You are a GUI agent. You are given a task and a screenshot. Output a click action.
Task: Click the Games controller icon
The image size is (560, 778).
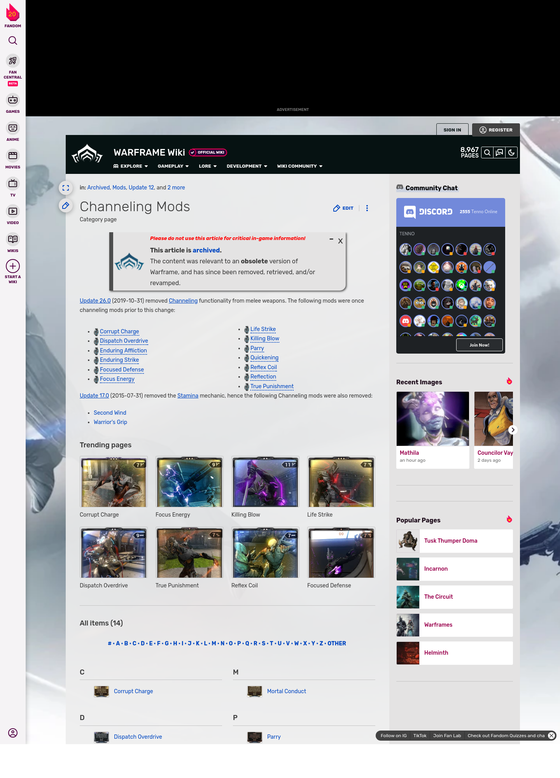pos(13,100)
